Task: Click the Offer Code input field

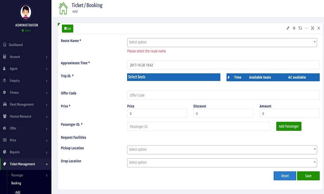Action: coord(223,95)
